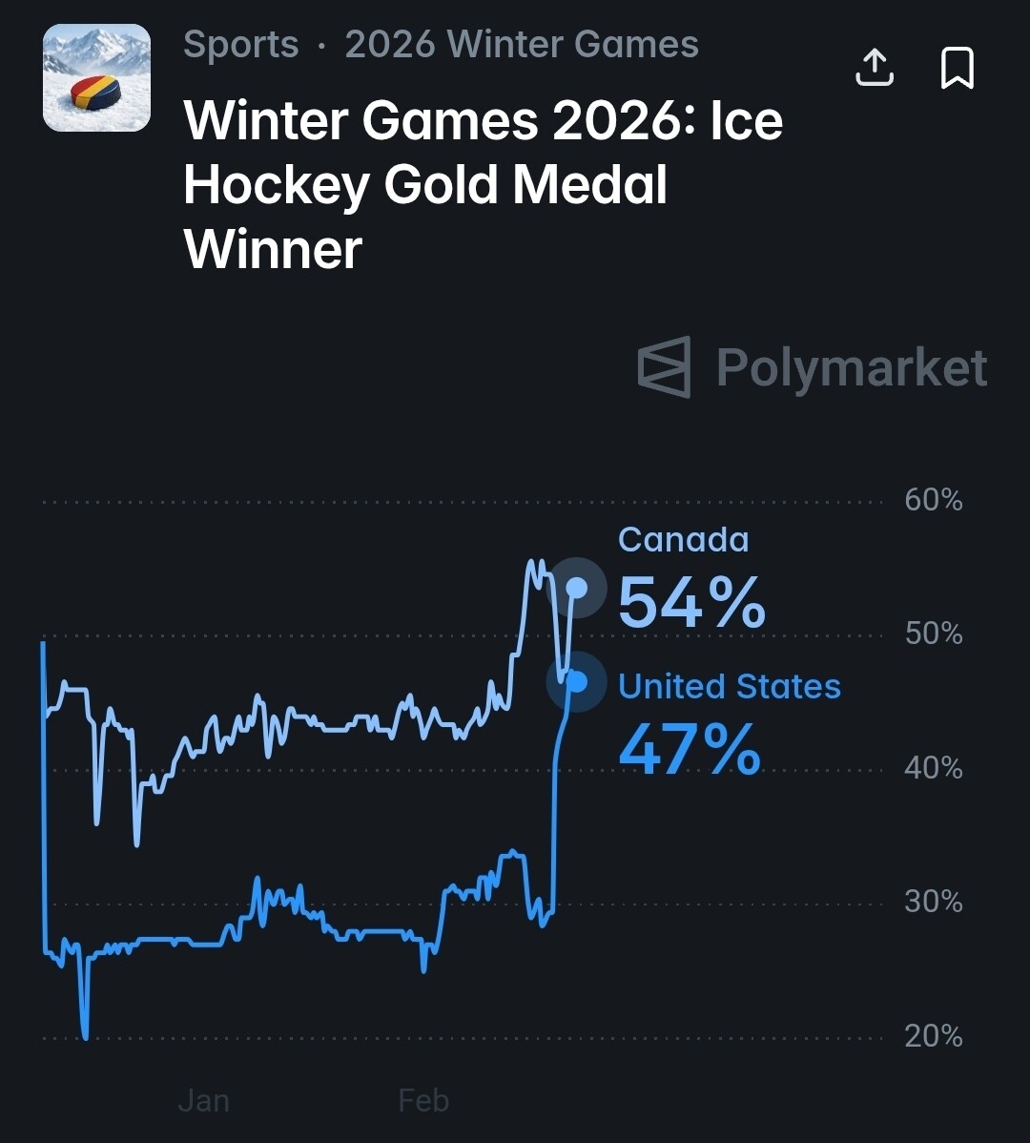Click the Jan label on time axis
Screen dimensions: 1030x1143
coord(203,1101)
